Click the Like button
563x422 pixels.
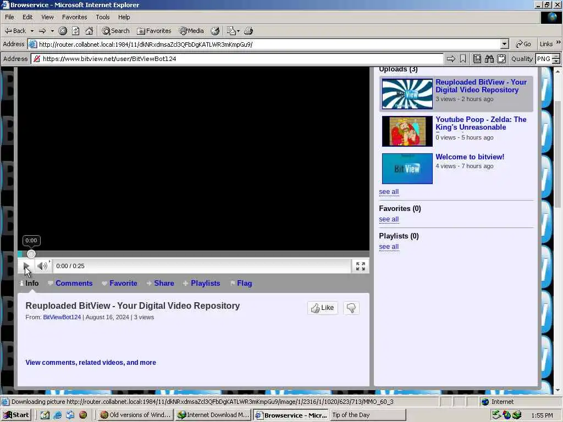tap(322, 308)
